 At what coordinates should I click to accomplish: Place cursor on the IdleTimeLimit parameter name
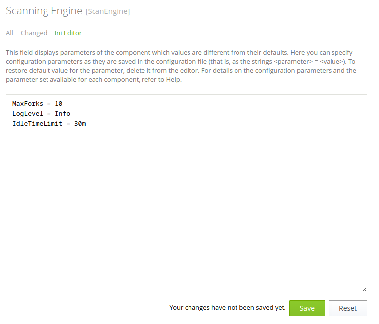37,124
